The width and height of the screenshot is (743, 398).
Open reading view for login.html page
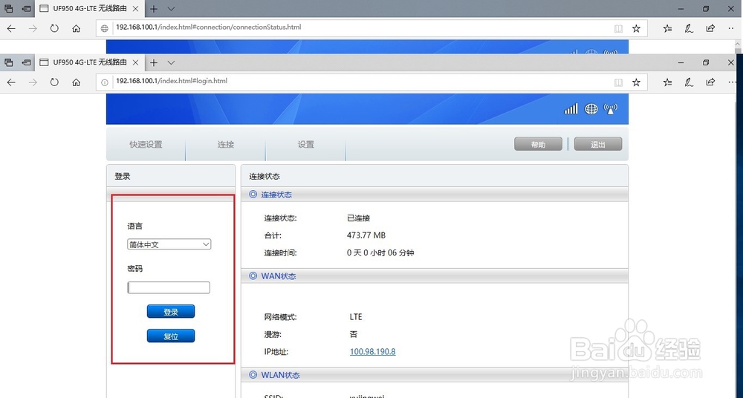[x=618, y=82]
